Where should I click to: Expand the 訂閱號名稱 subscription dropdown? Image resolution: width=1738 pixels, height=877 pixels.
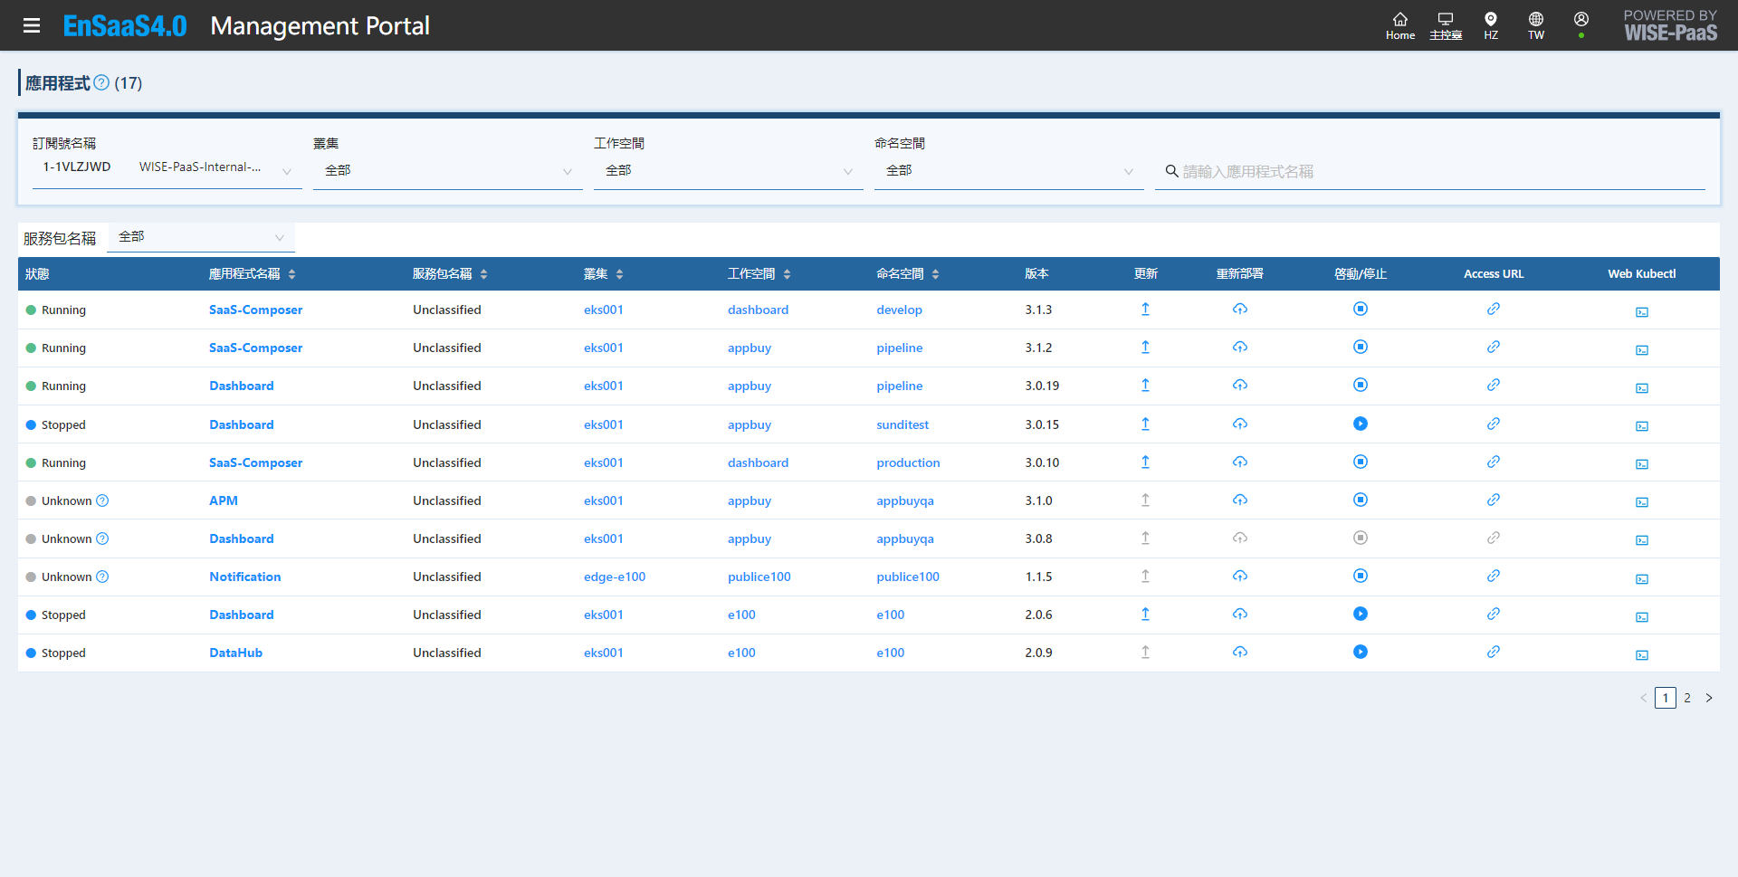coord(167,169)
